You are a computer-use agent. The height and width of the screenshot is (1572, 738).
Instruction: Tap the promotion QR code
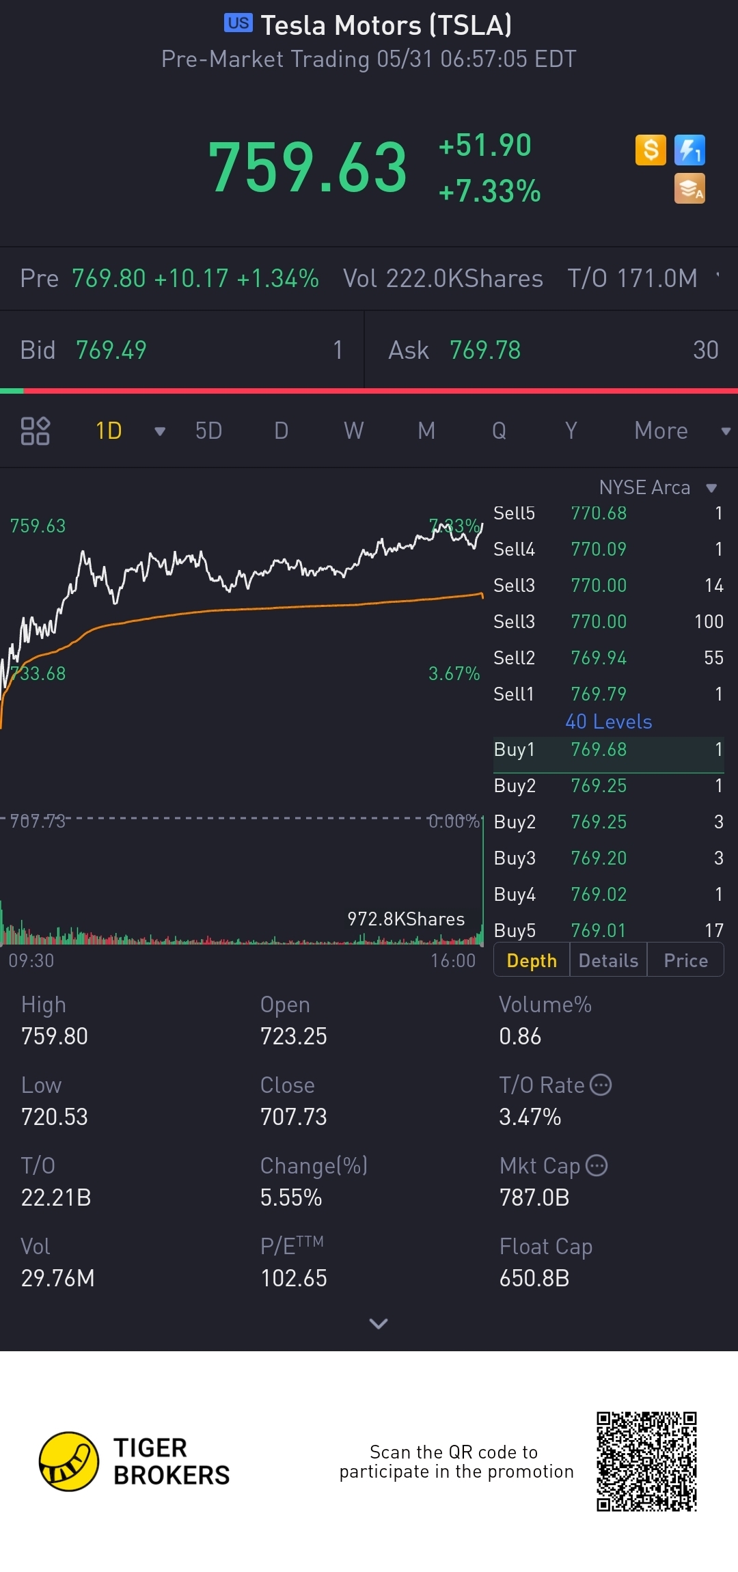click(646, 1461)
